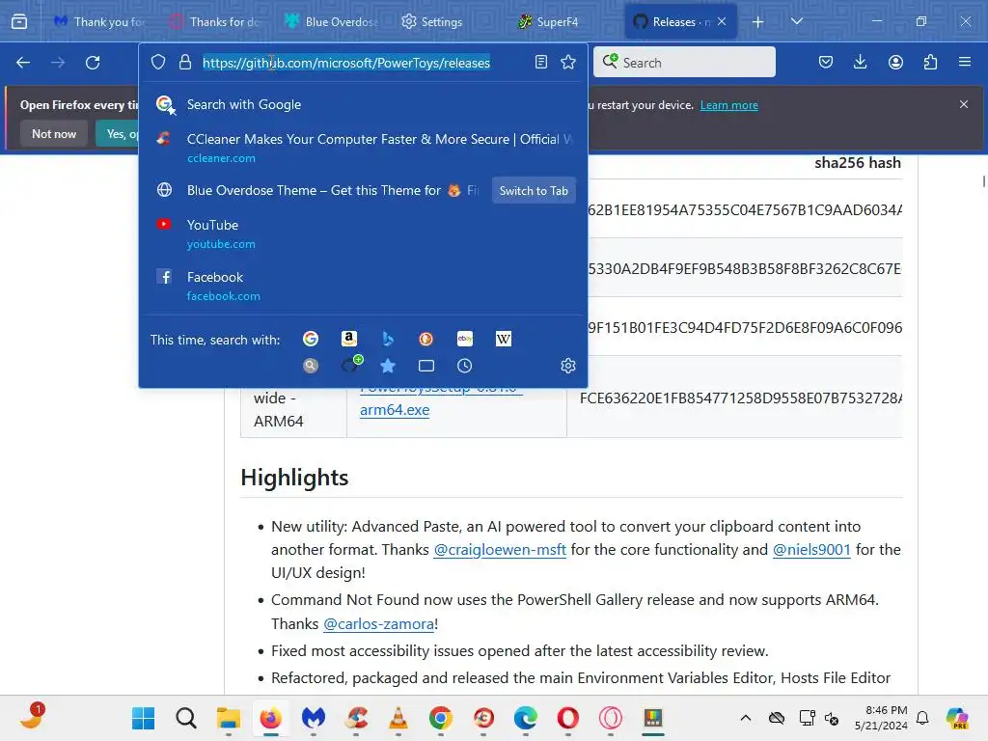Screen dimensions: 988x741
Task: Open @craigloewen-msft profile link
Action: (500, 549)
